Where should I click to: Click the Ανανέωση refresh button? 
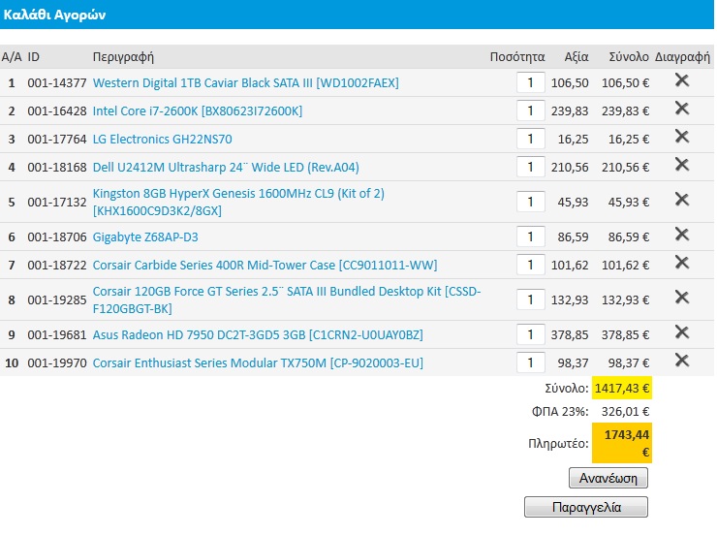(x=608, y=478)
